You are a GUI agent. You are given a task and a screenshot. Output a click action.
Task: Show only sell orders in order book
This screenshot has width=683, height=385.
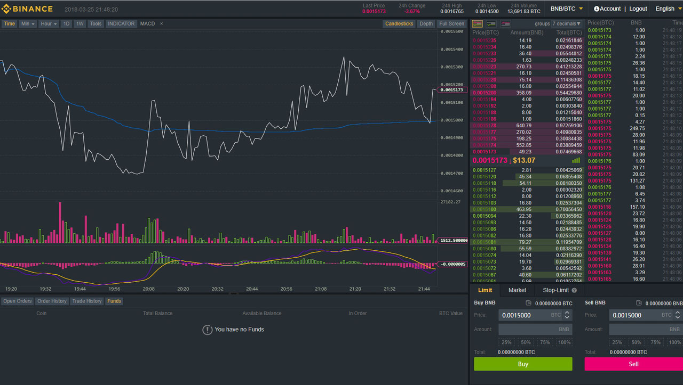[x=505, y=23]
